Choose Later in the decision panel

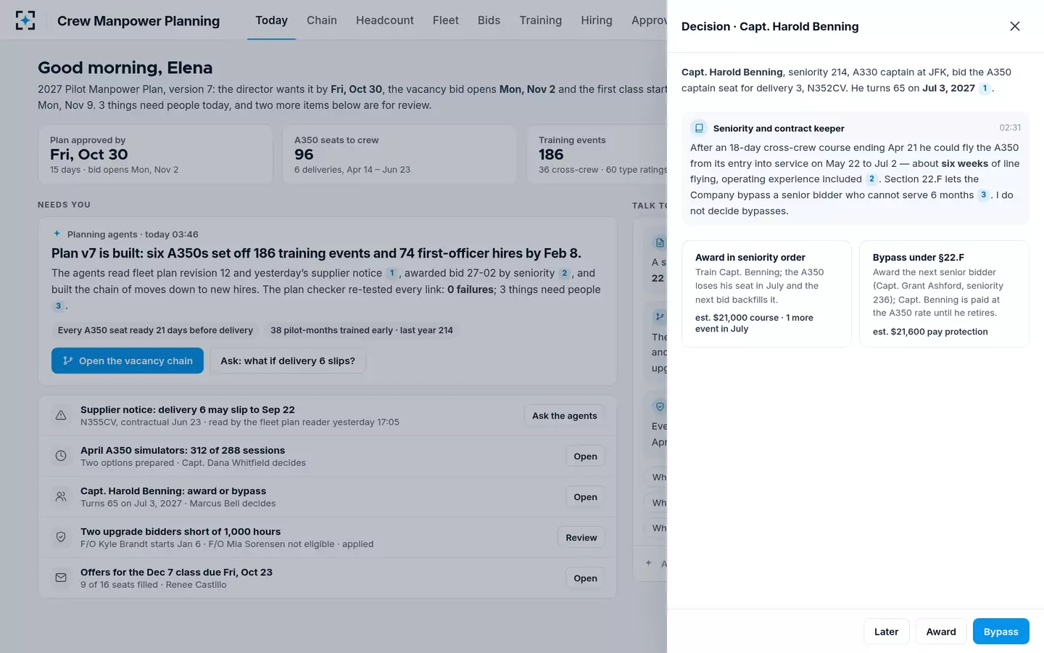point(886,631)
